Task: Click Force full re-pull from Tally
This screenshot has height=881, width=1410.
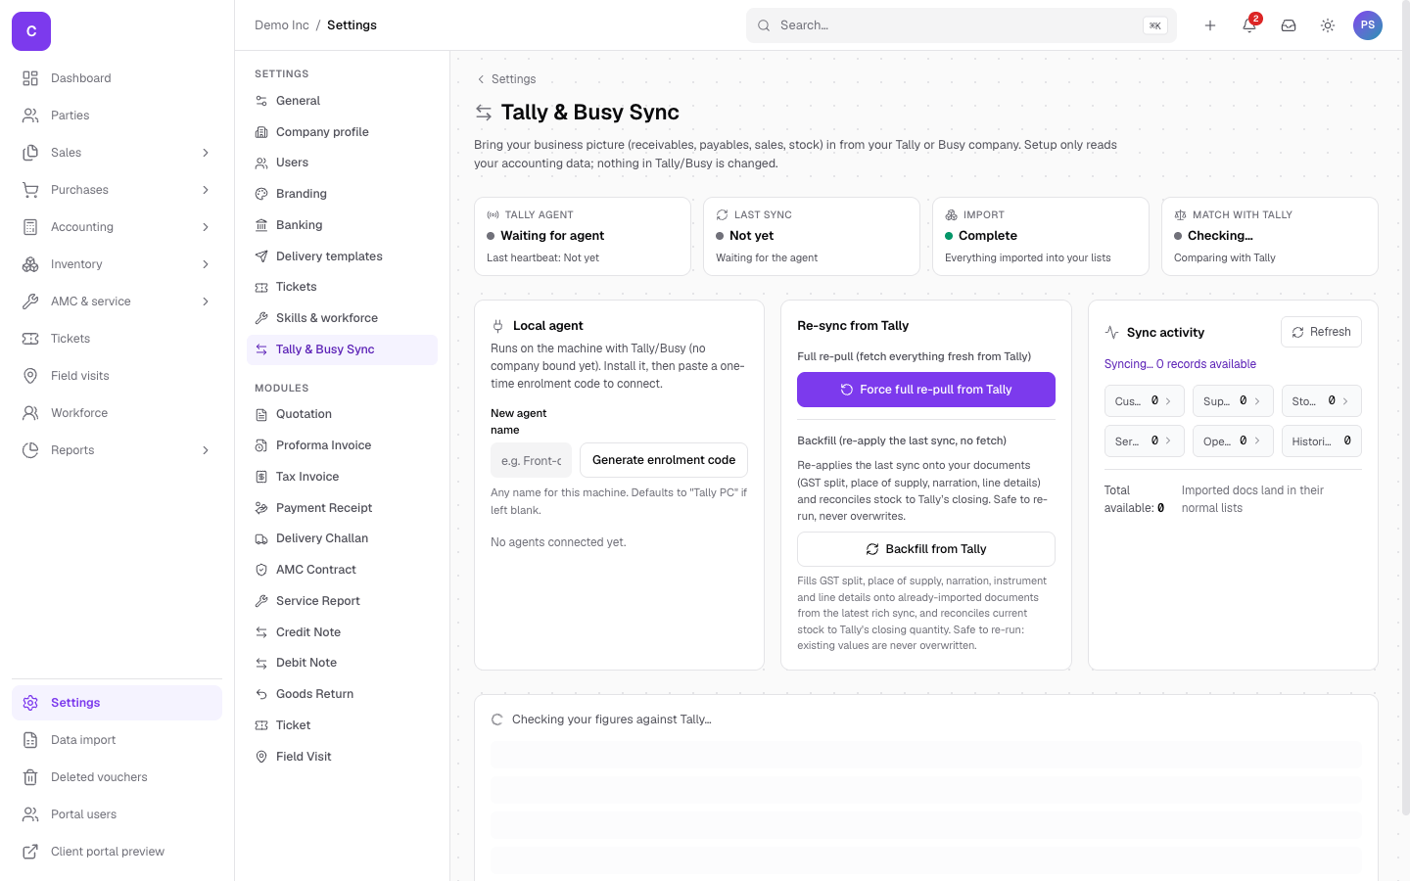Action: click(926, 390)
